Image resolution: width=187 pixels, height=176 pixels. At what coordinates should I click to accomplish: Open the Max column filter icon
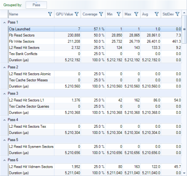136,14
